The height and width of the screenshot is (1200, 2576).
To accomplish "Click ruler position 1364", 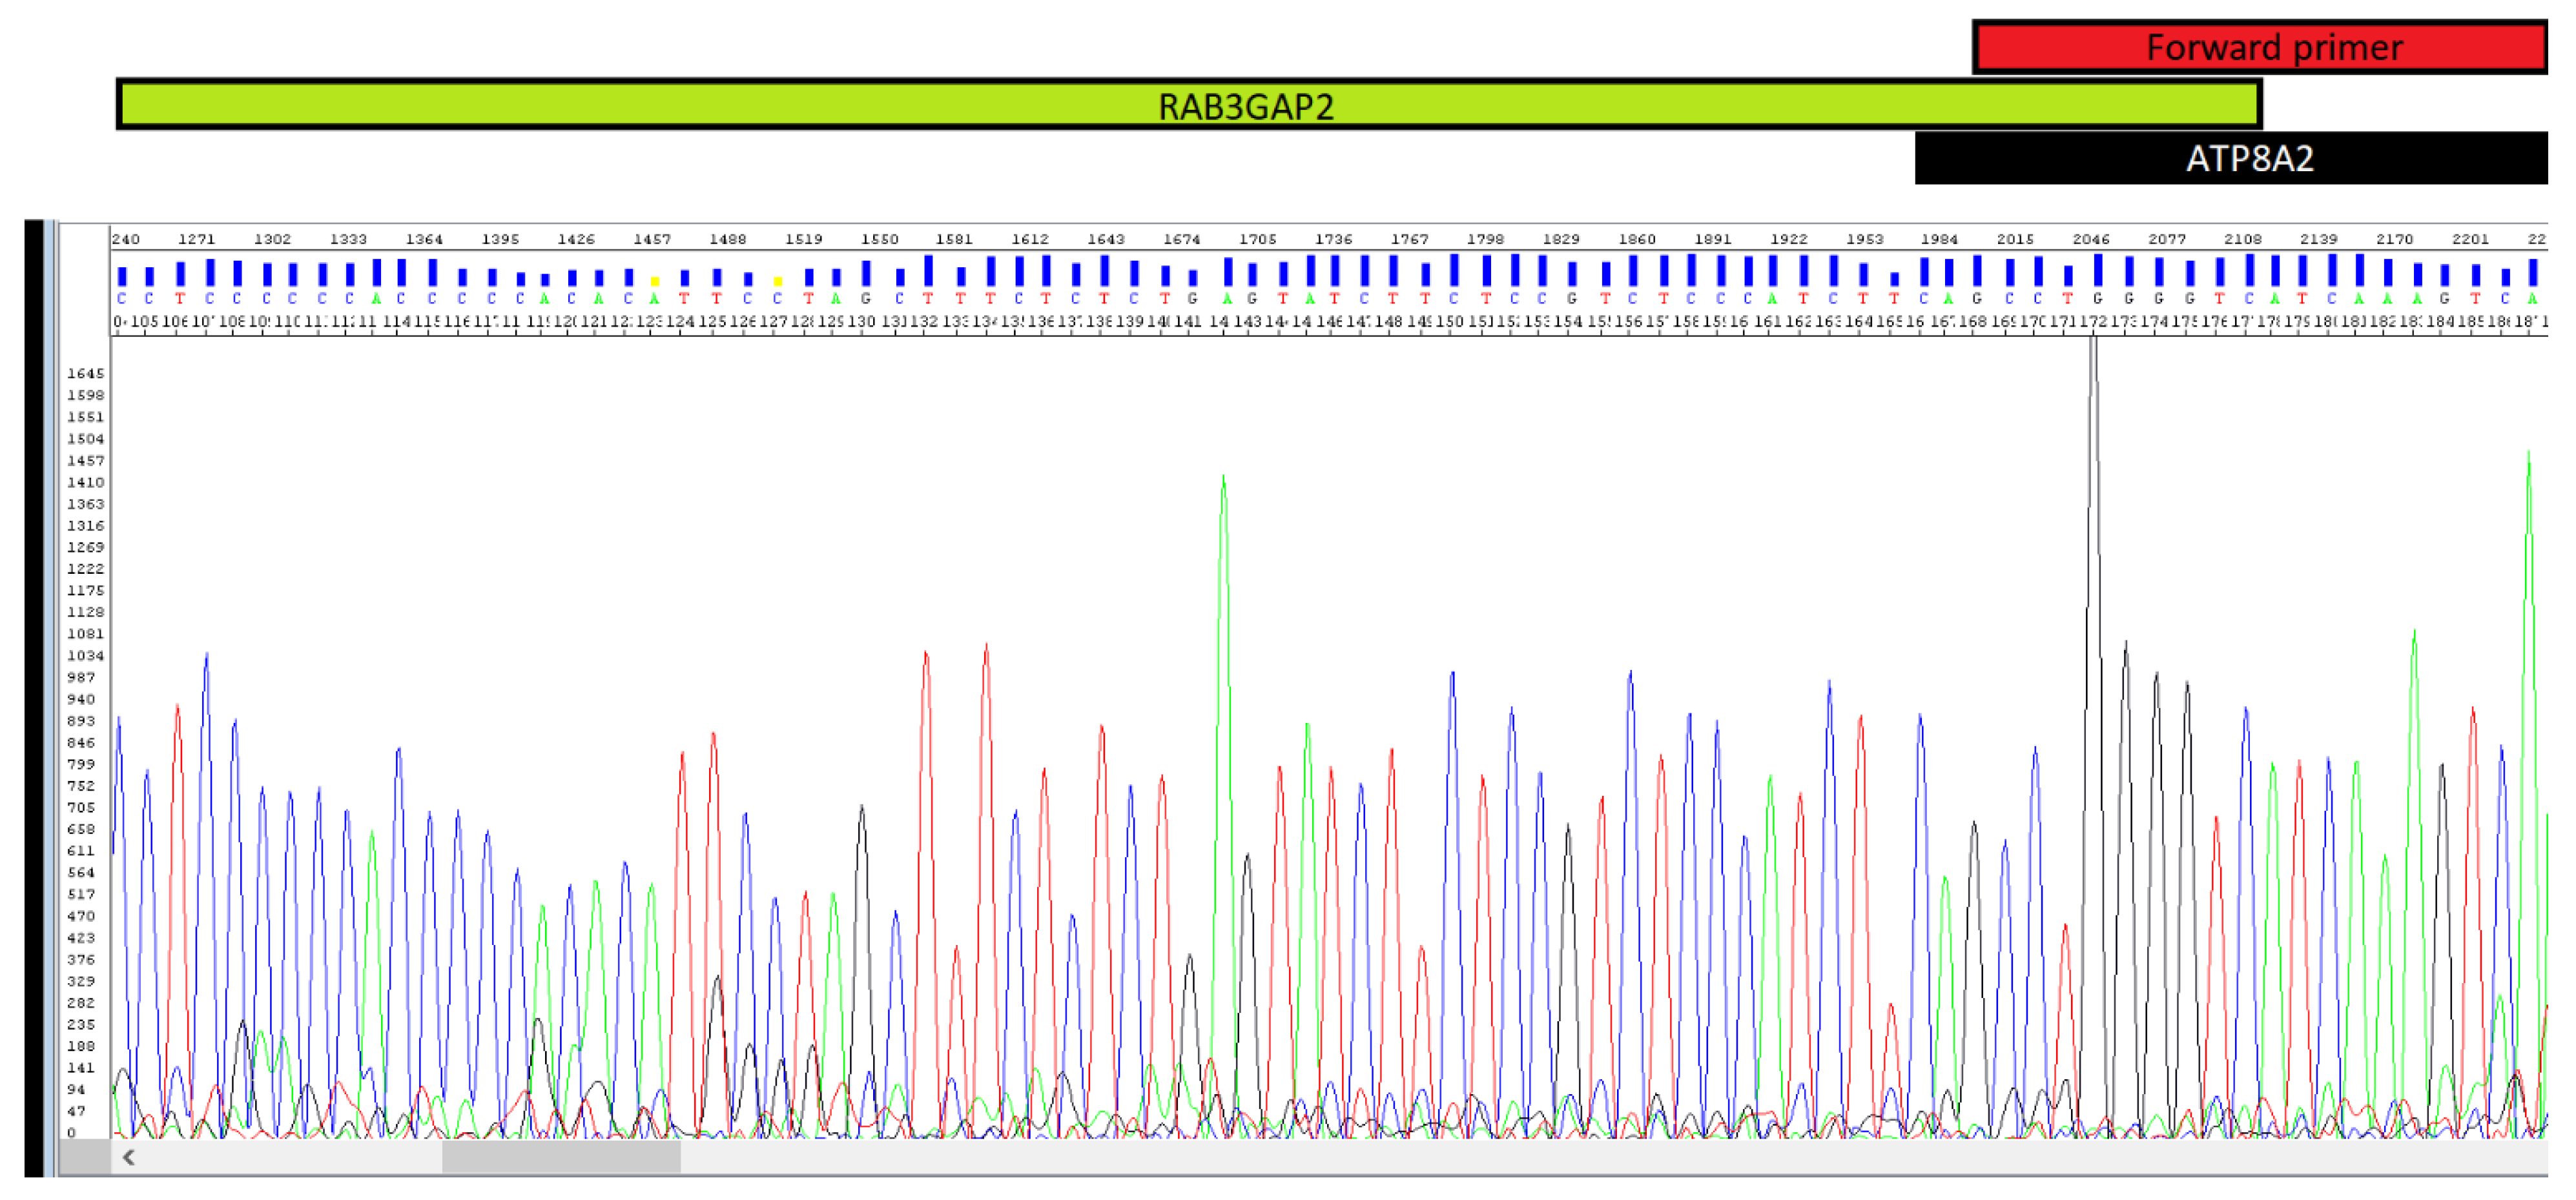I will click(424, 239).
